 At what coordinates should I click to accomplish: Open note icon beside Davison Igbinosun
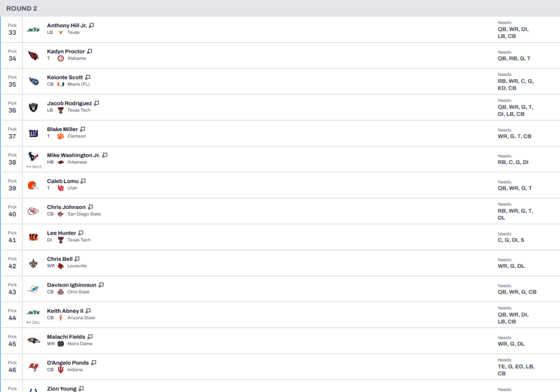[x=101, y=285]
